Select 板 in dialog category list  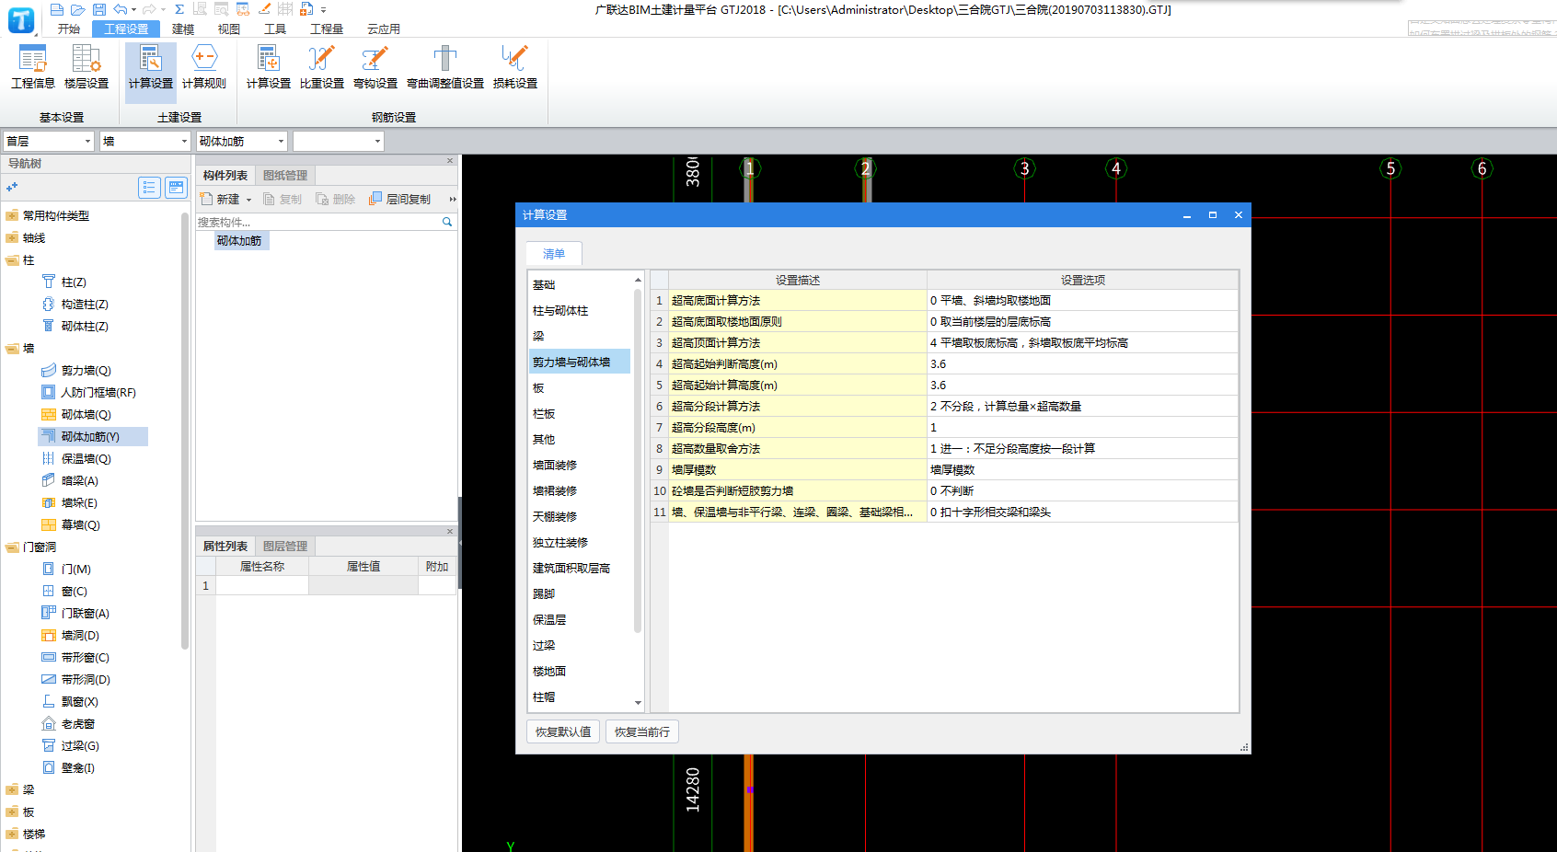coord(538,388)
